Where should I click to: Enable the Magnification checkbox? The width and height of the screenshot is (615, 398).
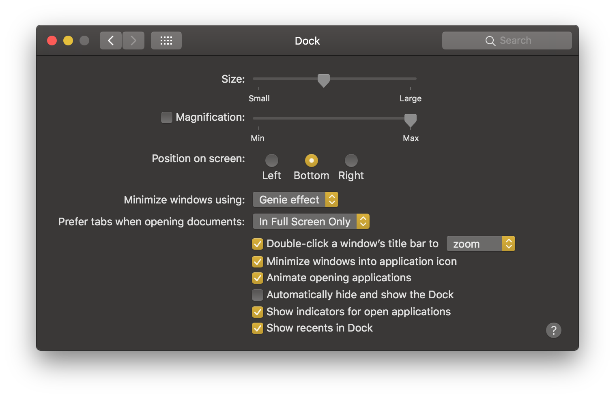pos(167,118)
